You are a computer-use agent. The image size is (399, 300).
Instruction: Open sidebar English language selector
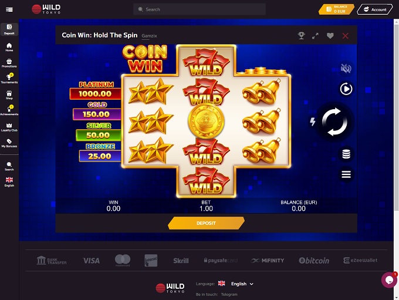(9, 182)
